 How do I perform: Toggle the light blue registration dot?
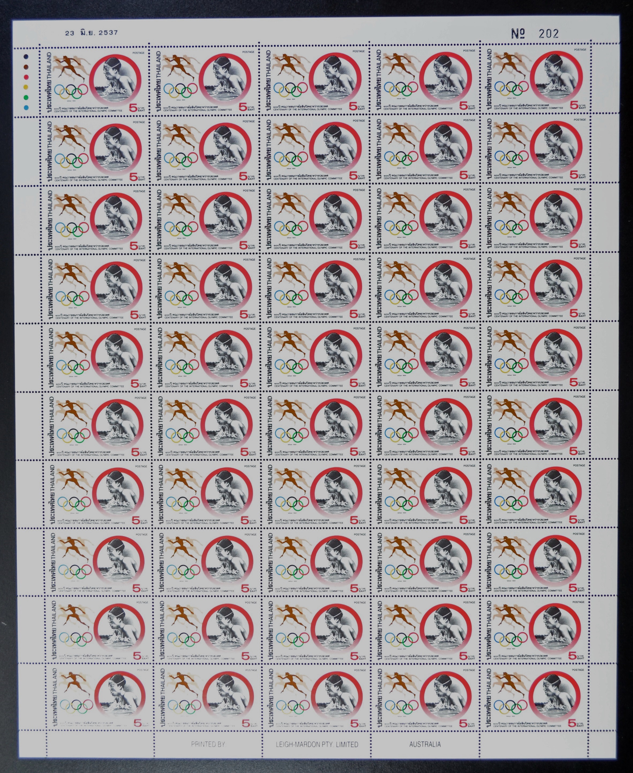pos(26,107)
